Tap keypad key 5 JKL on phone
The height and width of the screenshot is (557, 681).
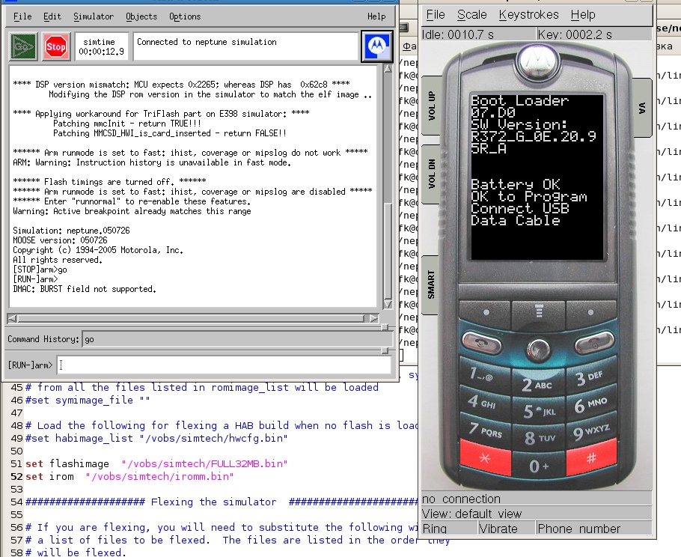(539, 411)
